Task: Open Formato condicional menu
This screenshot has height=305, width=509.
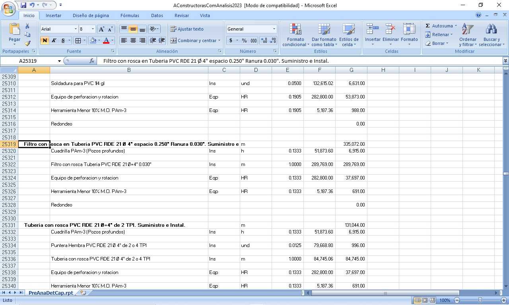Action: point(295,35)
